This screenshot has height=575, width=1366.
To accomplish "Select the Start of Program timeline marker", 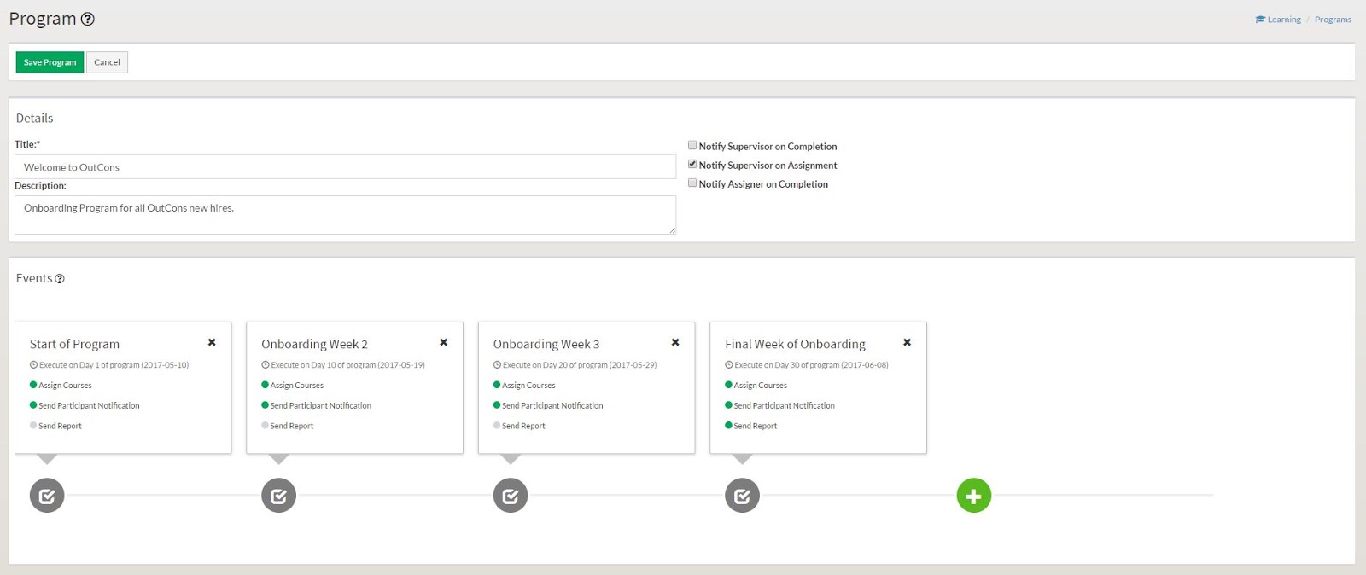I will coord(47,496).
